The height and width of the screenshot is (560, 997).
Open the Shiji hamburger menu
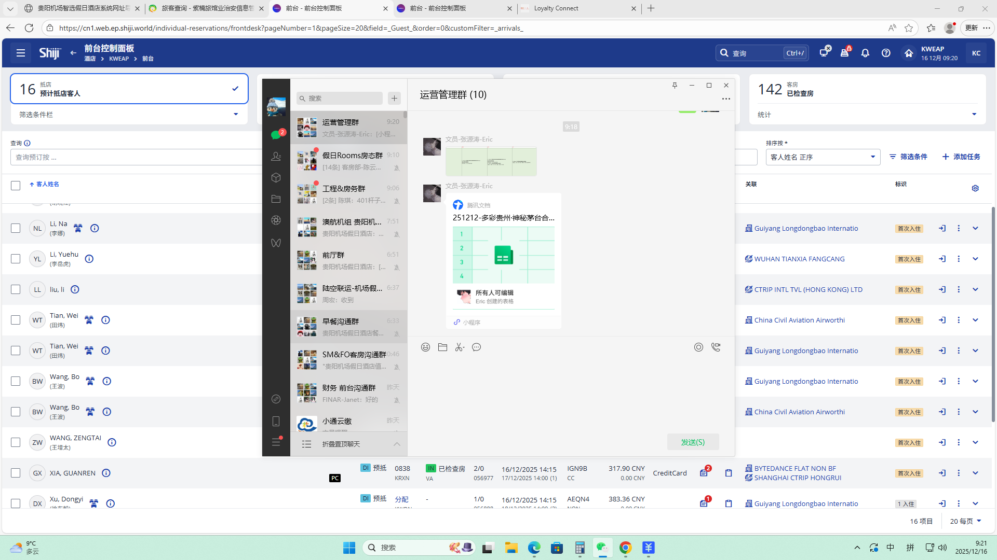[21, 53]
